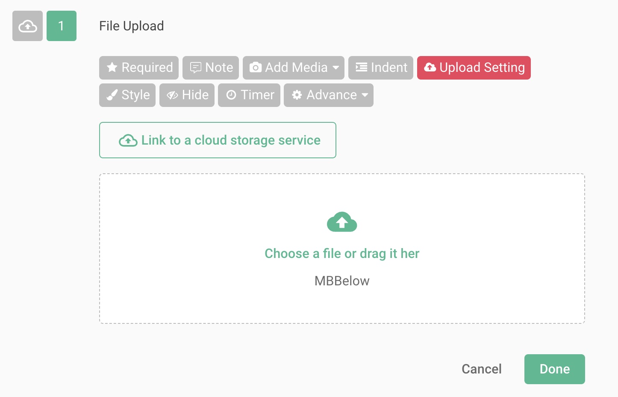Select the star icon on Required
This screenshot has height=397, width=618.
[x=112, y=67]
